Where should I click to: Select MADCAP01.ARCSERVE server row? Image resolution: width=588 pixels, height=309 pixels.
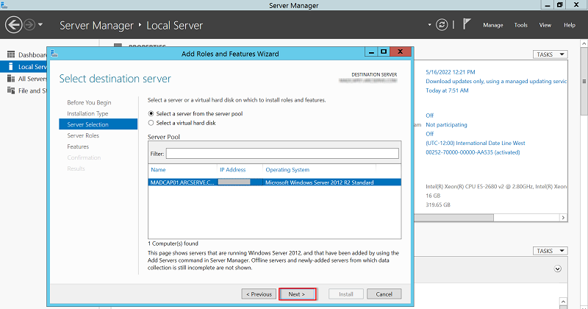click(274, 182)
